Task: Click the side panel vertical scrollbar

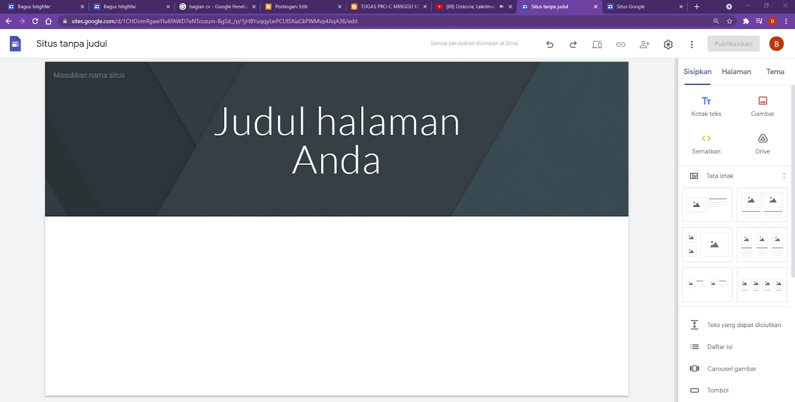Action: coord(793,181)
